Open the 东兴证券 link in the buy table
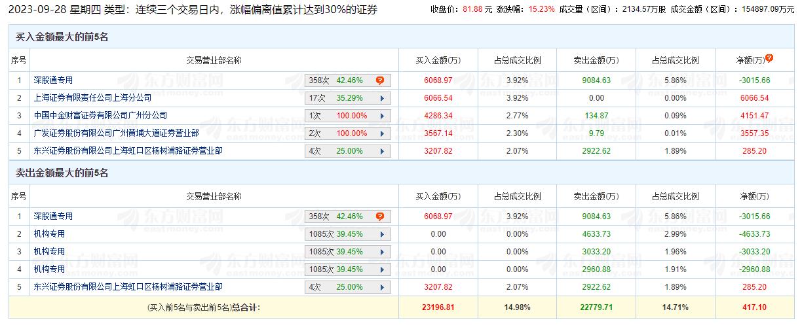 click(128, 151)
